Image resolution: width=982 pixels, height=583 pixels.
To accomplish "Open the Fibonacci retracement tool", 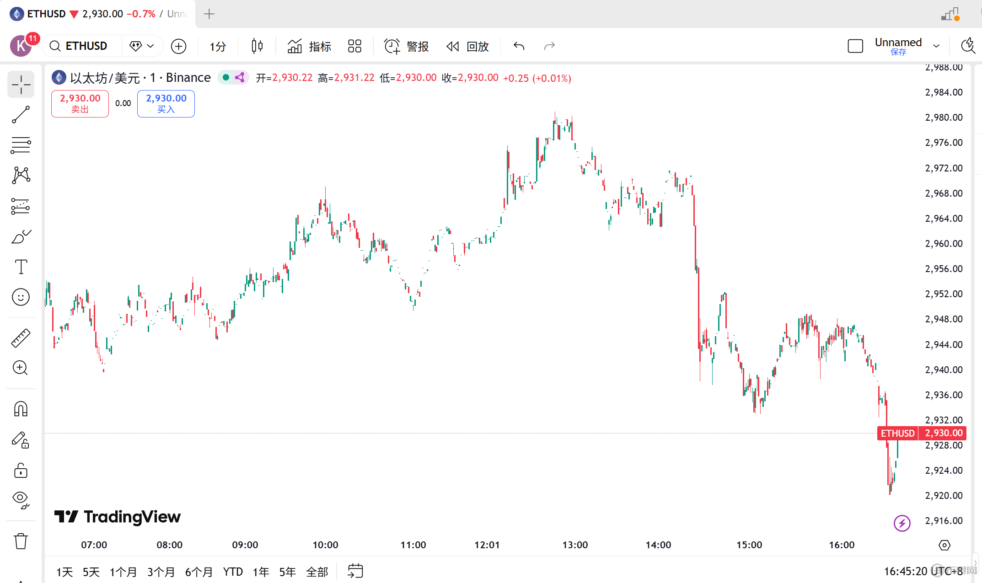I will (x=21, y=145).
